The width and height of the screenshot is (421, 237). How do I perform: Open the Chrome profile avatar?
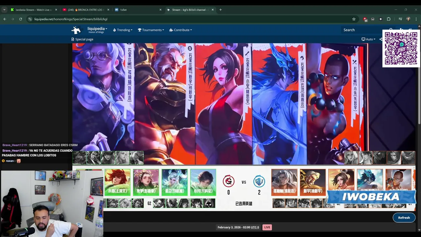coord(408,19)
